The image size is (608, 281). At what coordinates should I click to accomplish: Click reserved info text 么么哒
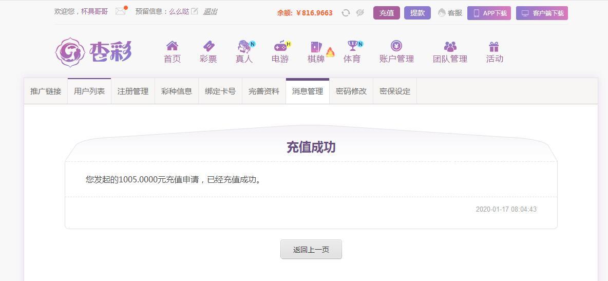point(179,12)
